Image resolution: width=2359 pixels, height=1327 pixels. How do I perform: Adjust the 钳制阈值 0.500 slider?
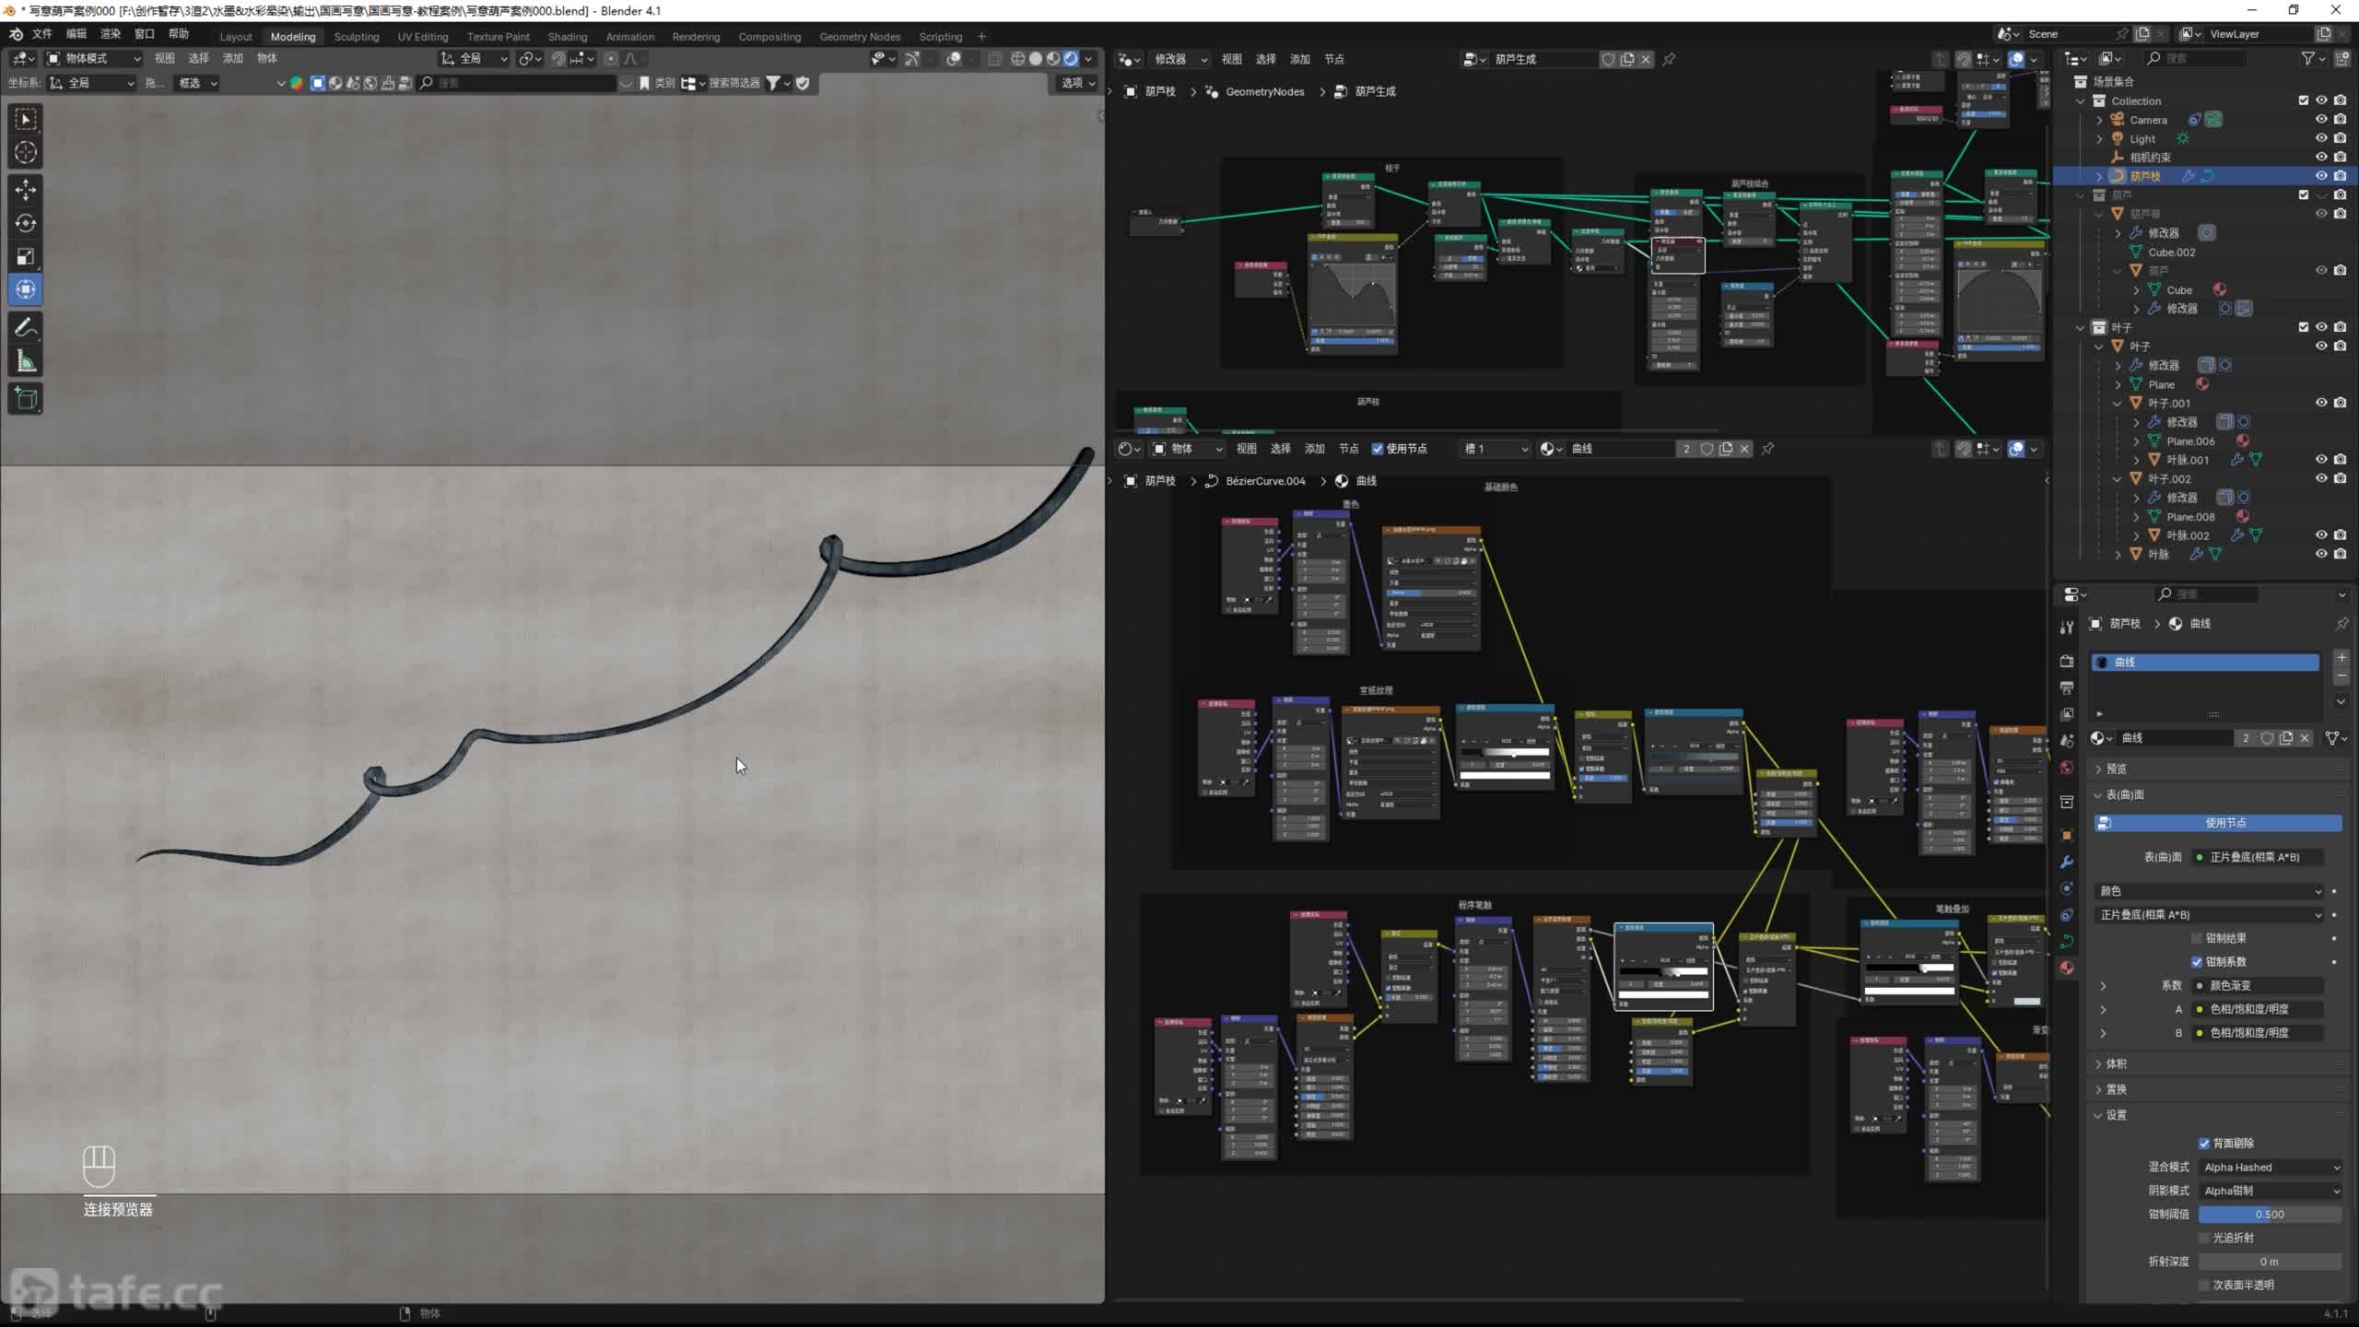[x=2269, y=1215]
